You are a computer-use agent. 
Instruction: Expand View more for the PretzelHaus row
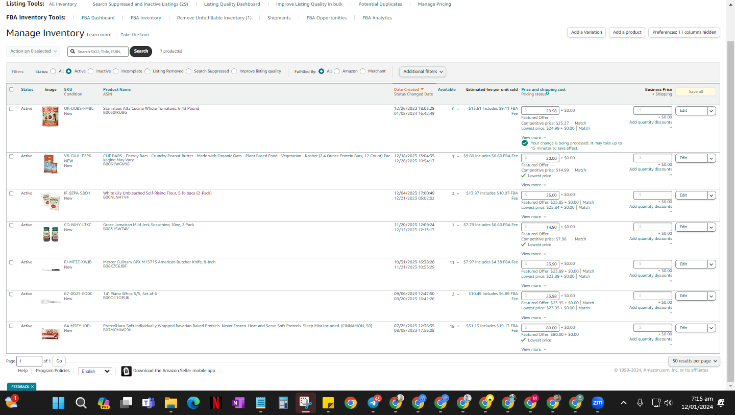point(533,349)
